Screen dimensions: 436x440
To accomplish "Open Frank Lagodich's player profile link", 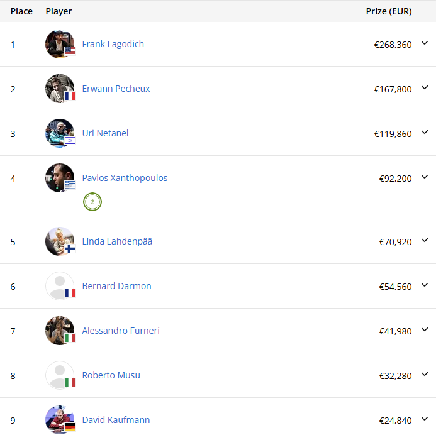I will 113,44.
